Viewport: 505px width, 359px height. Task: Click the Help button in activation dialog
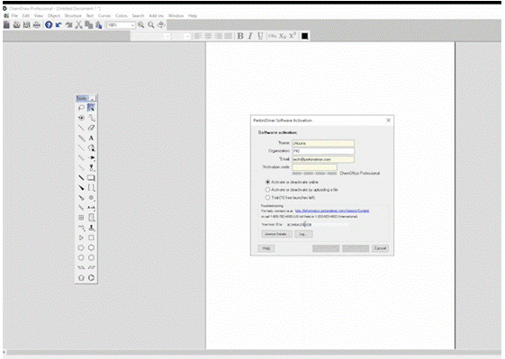tap(266, 248)
